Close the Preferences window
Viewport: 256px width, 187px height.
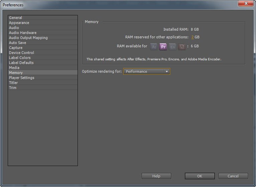point(246,3)
